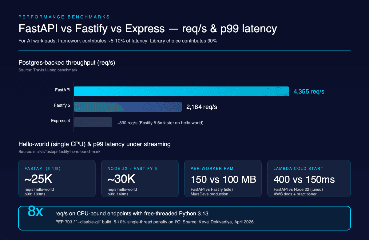
Task: Click the '4,355 req/s' value
Action: (x=309, y=91)
